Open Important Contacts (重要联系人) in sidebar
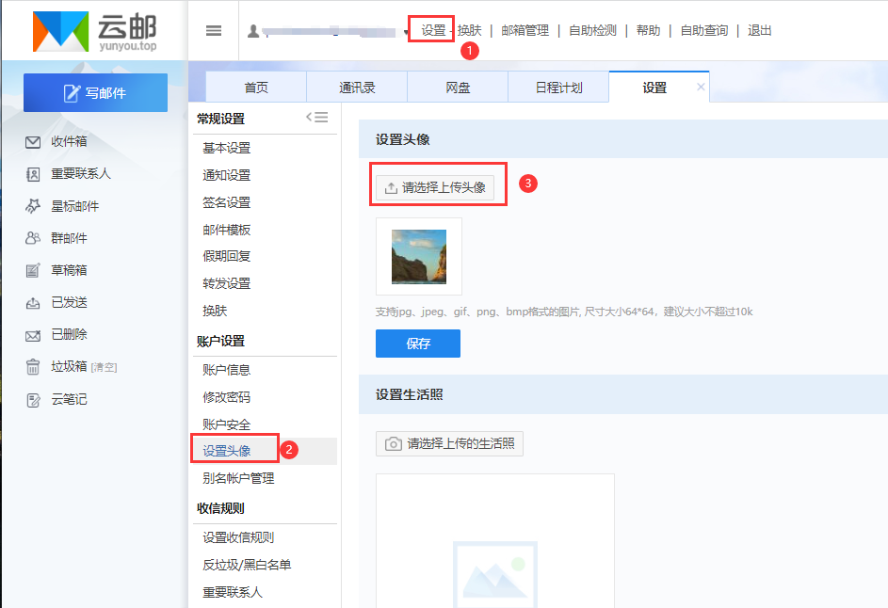 [x=80, y=174]
